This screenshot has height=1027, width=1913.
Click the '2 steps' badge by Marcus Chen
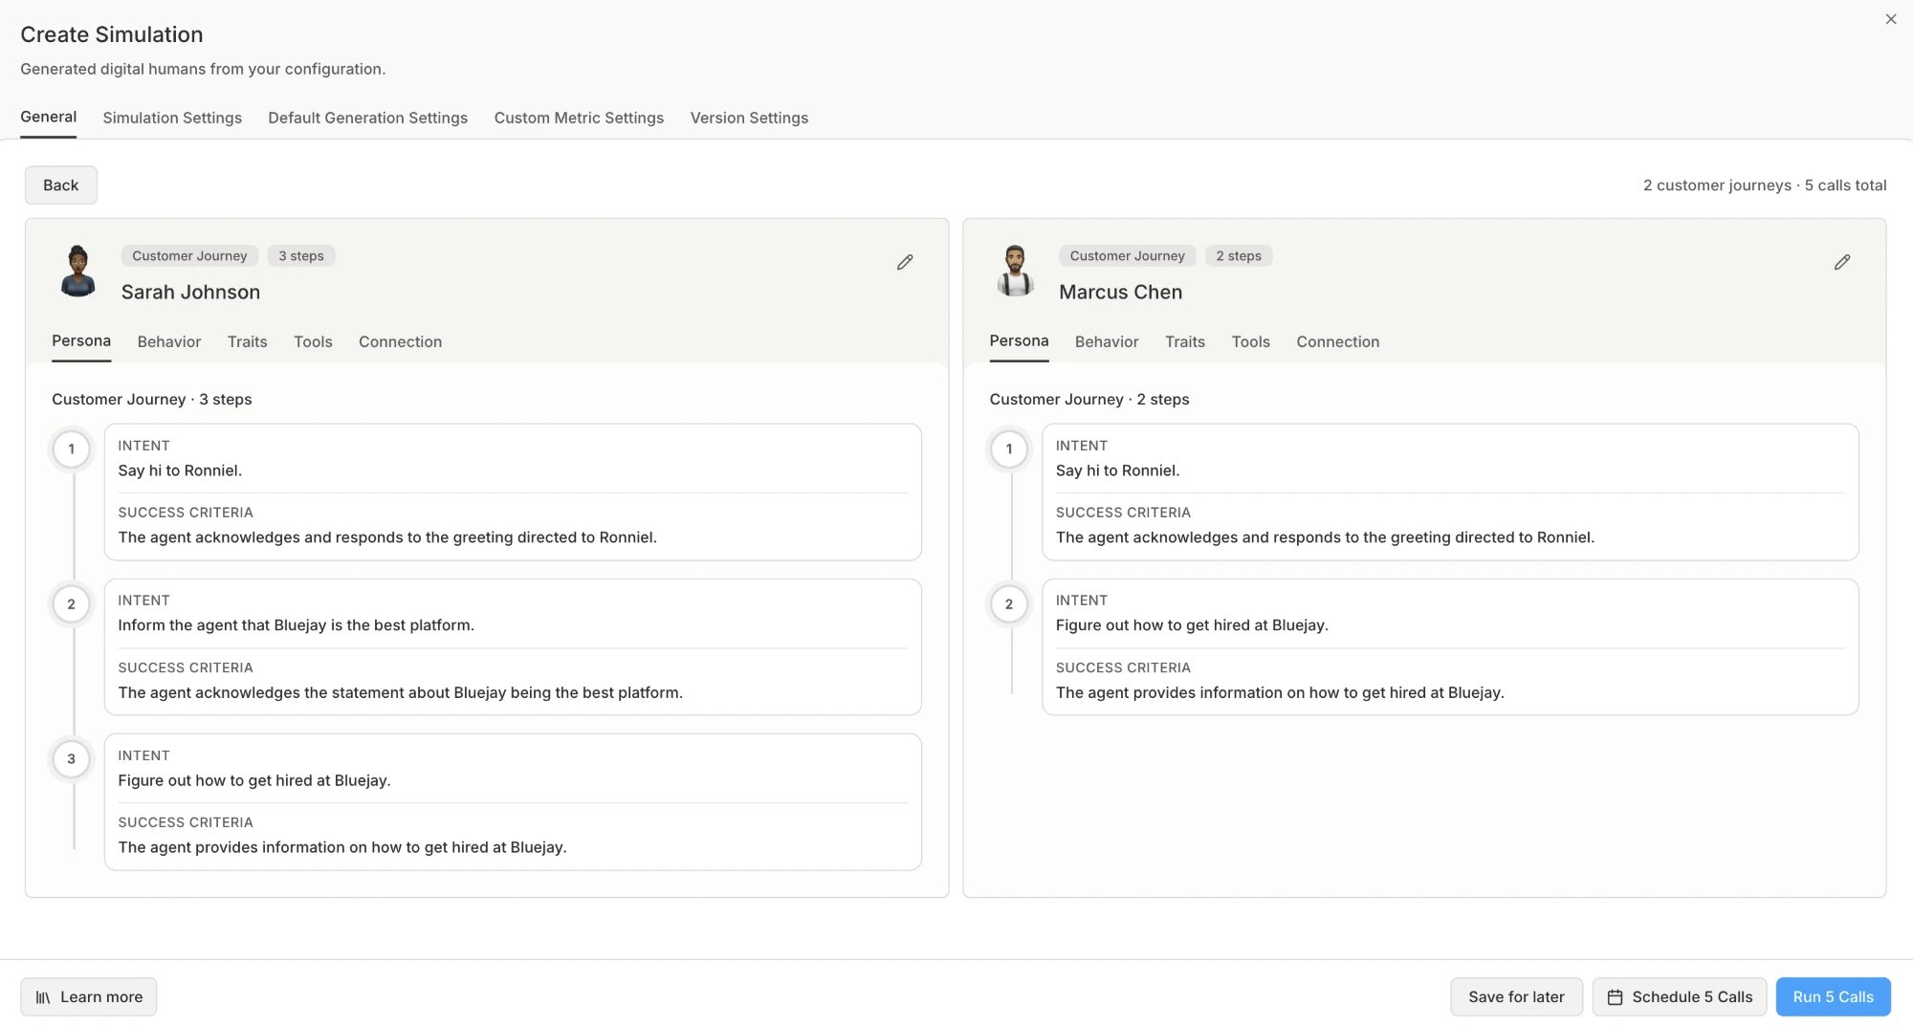tap(1239, 256)
